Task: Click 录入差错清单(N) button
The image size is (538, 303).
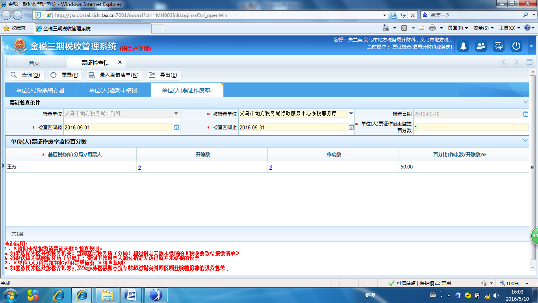Action: click(114, 75)
